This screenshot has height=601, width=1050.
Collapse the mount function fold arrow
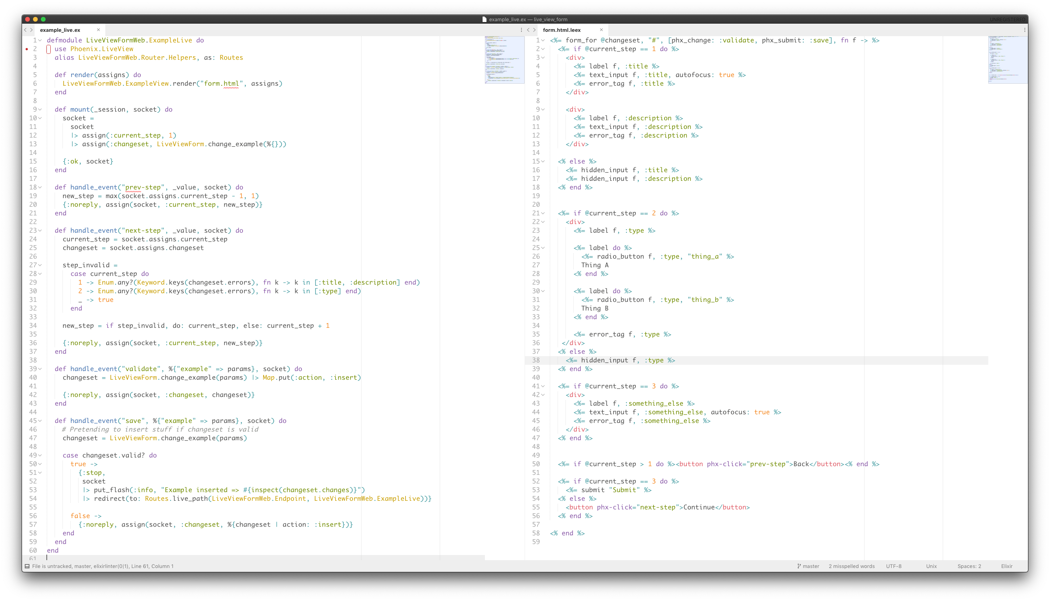pyautogui.click(x=40, y=109)
